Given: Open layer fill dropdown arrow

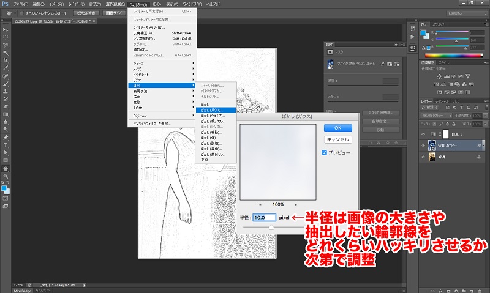Looking at the screenshot, I should coord(485,124).
